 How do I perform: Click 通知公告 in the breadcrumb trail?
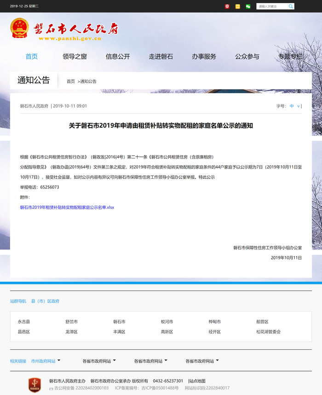[88, 82]
